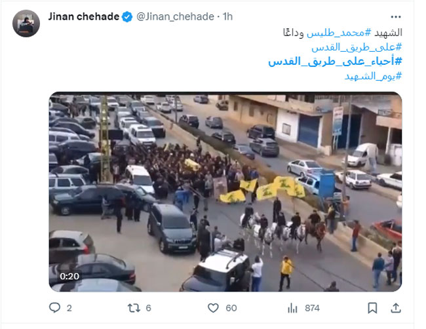This screenshot has width=426, height=329.
Task: Click the 0:20 video duration label
Action: [x=69, y=277]
